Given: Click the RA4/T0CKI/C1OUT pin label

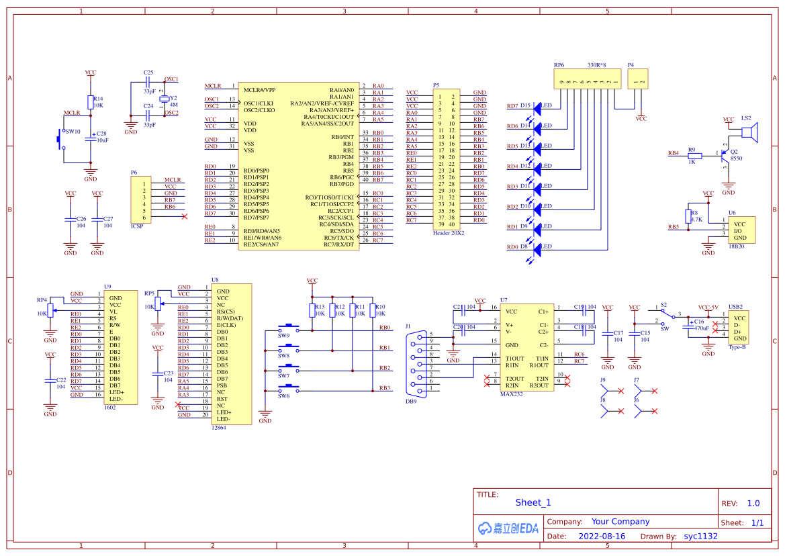Looking at the screenshot, I should [328, 117].
